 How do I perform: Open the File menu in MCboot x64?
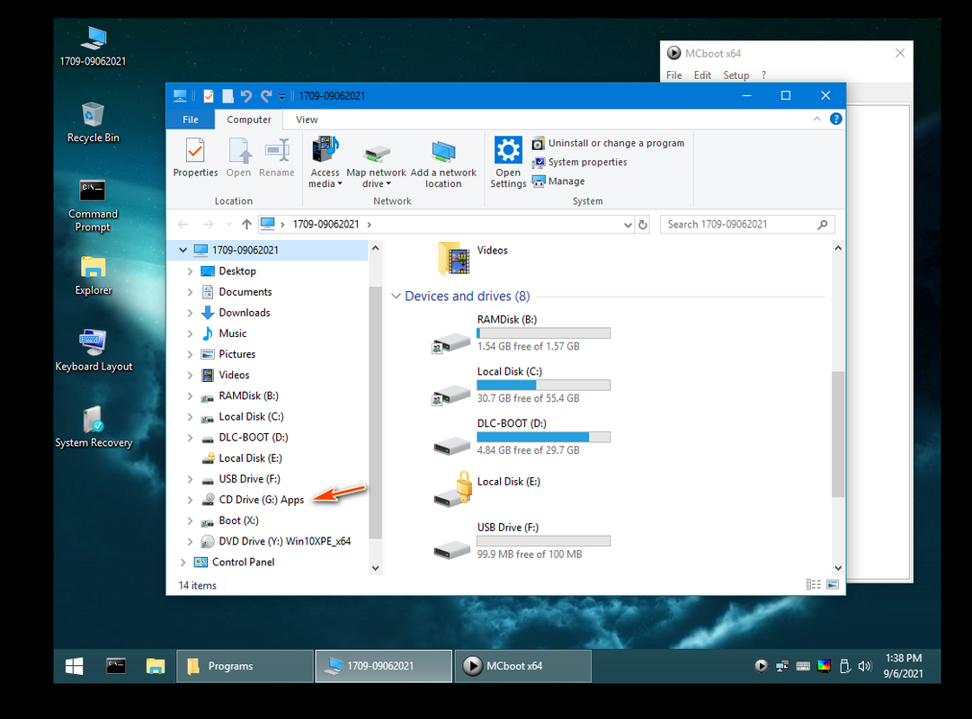[673, 75]
